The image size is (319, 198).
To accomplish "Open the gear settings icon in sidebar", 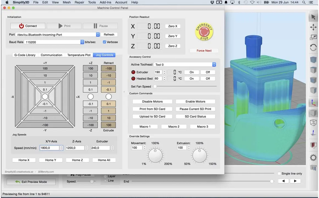I will (x=313, y=158).
